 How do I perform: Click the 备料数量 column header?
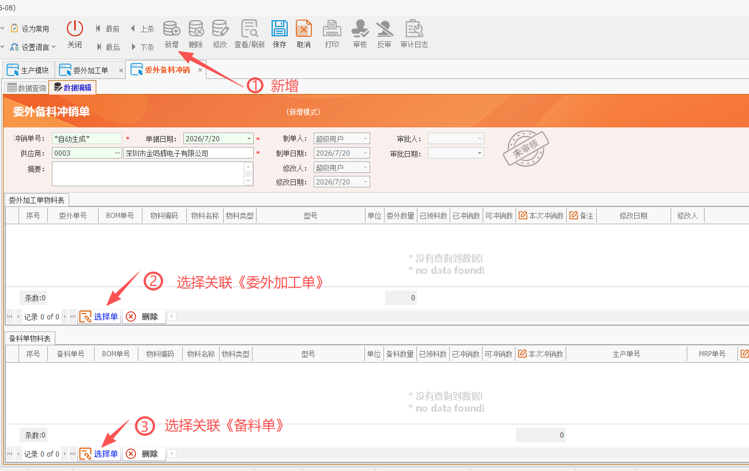pyautogui.click(x=400, y=354)
